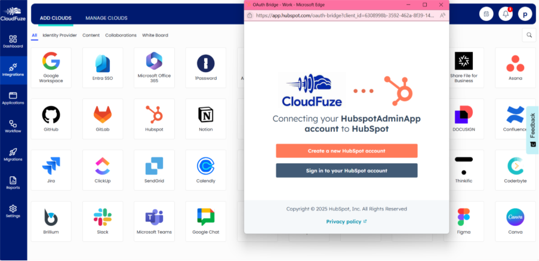Choose the Canva cloud card
Viewport: 539px width, 261px height.
point(515,221)
